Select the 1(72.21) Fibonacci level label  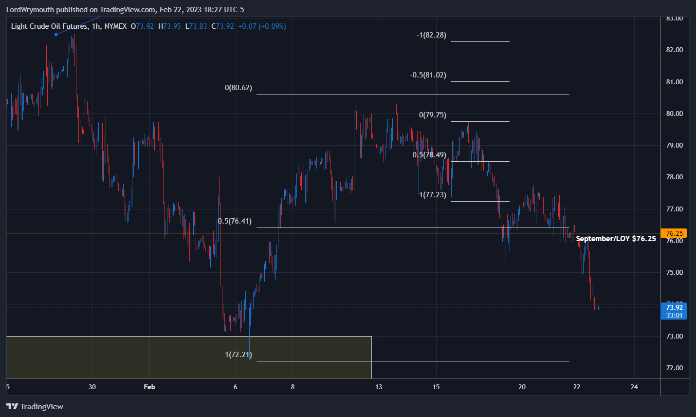(x=238, y=355)
